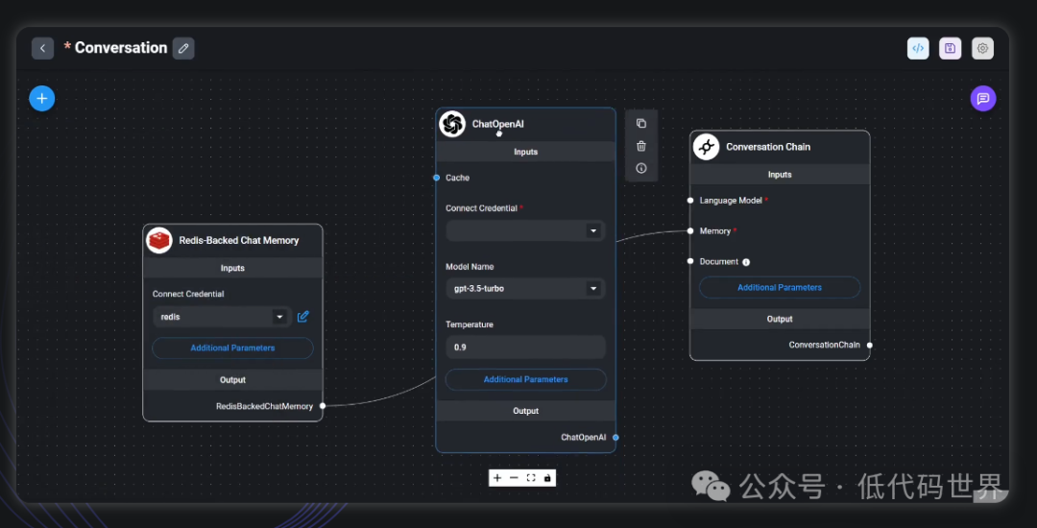Screen dimensions: 1037x528
Task: Add a new node with the blue plus button
Action: coord(41,99)
